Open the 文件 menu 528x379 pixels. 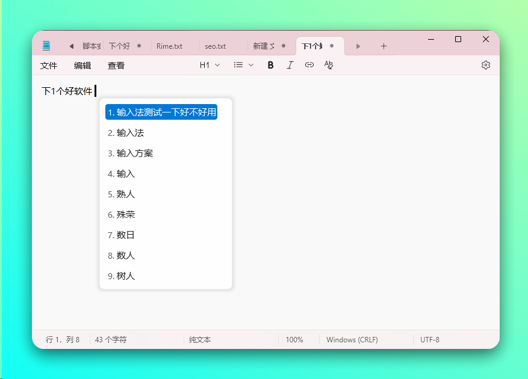point(48,66)
